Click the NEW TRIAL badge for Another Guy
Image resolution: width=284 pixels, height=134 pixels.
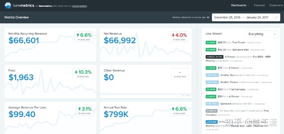click(x=212, y=75)
